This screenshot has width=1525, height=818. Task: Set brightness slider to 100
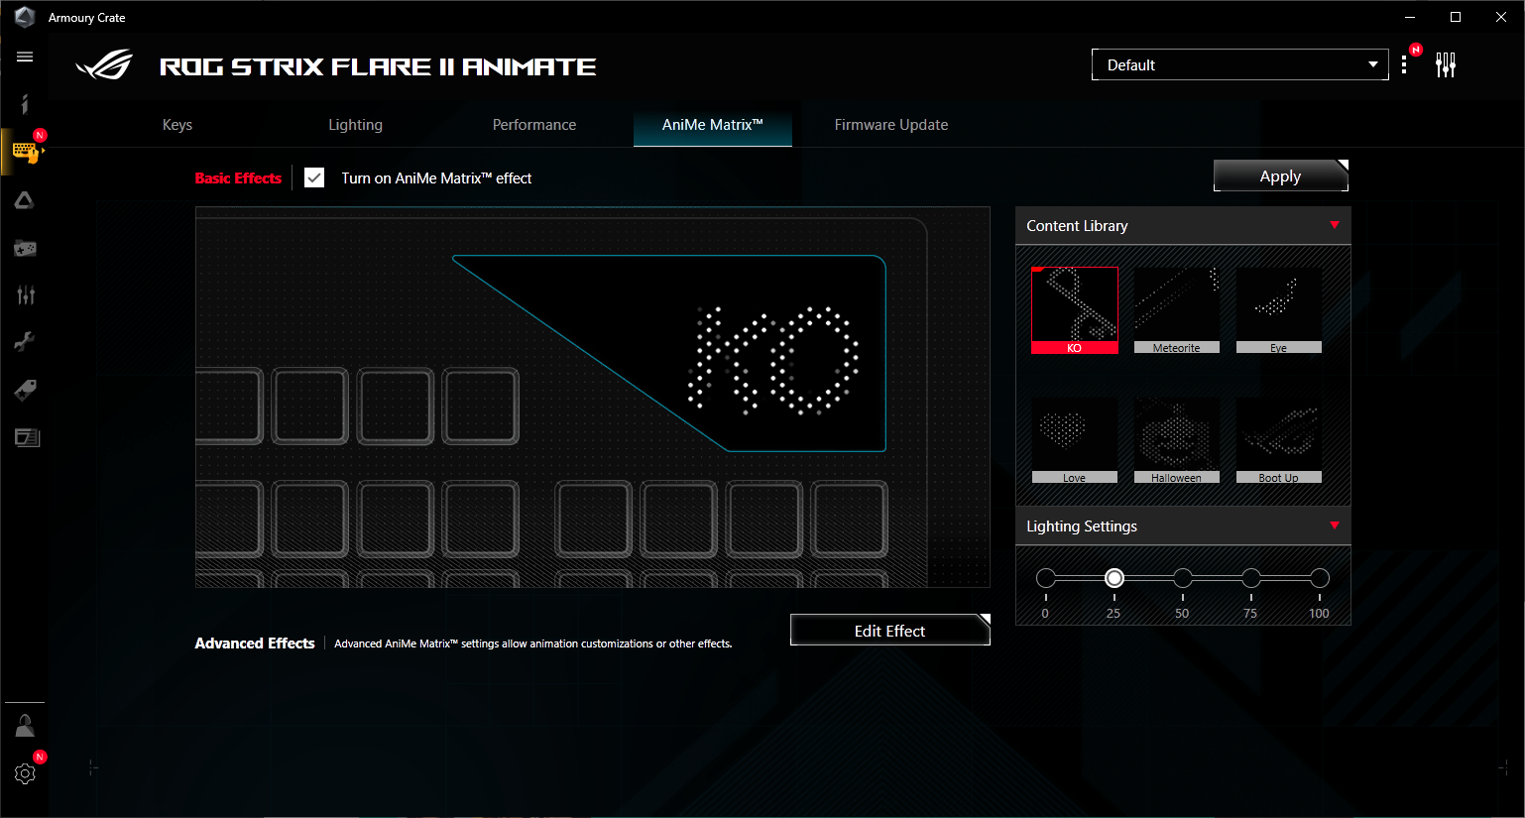[1320, 578]
